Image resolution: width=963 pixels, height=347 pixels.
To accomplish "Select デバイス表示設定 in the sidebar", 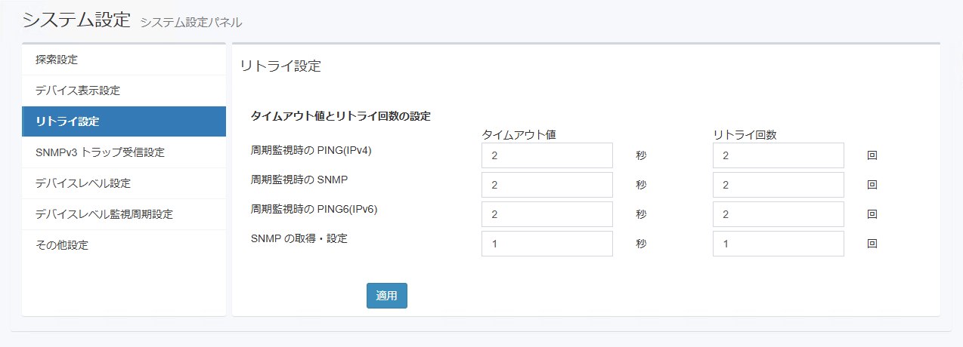I will point(78,91).
